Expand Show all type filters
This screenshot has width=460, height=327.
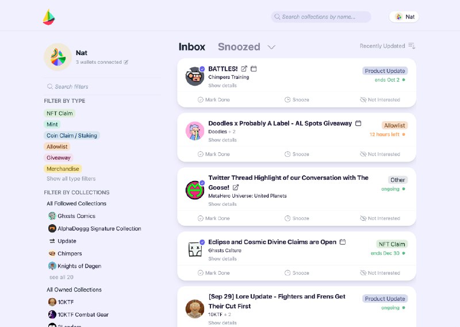click(71, 179)
